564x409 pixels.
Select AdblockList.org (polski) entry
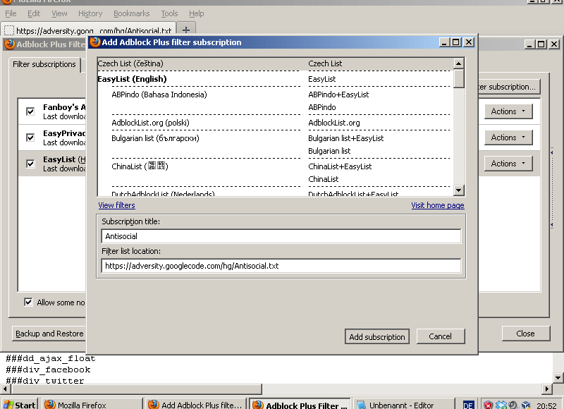coord(150,123)
